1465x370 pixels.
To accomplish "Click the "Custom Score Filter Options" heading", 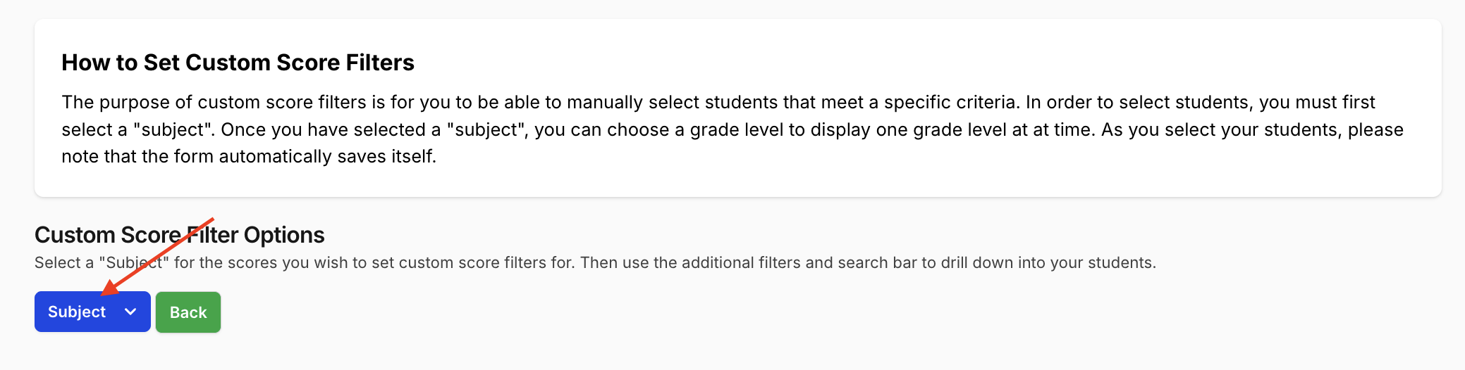I will pos(179,235).
